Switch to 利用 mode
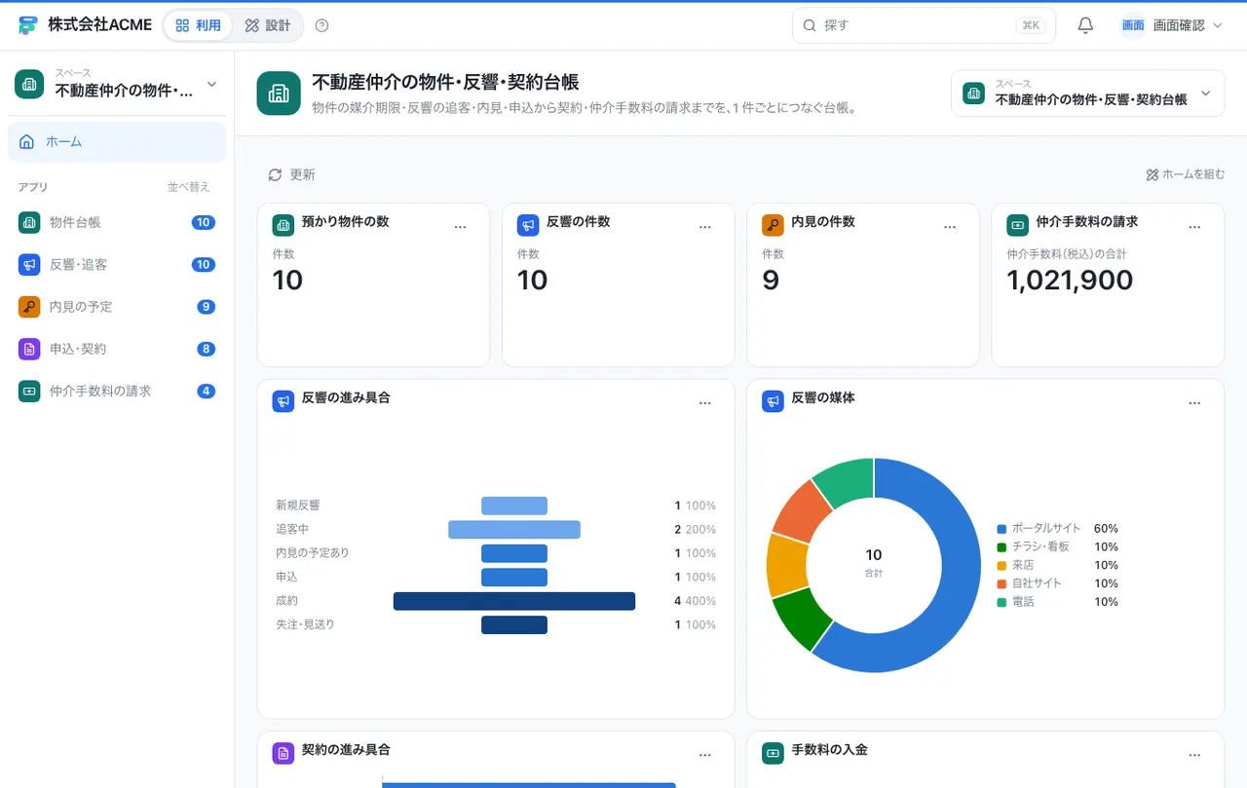The width and height of the screenshot is (1247, 788). [198, 25]
